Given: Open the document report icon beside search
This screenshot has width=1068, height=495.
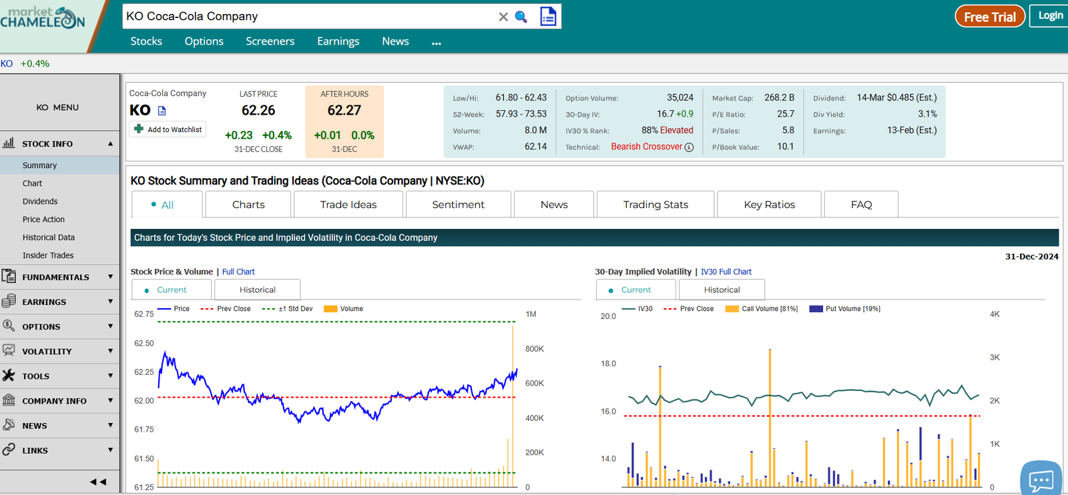Looking at the screenshot, I should [548, 17].
